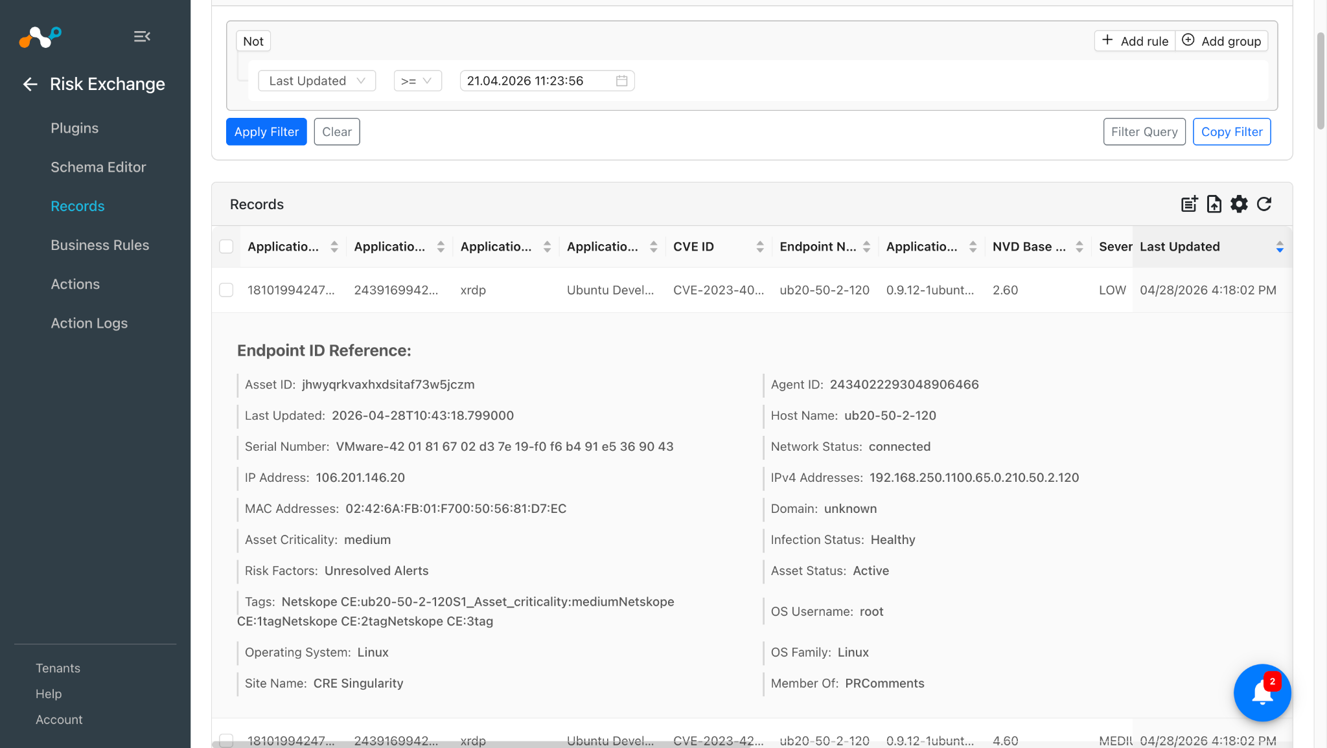Sort by Last Updated column arrows
The height and width of the screenshot is (748, 1327).
pos(1280,247)
